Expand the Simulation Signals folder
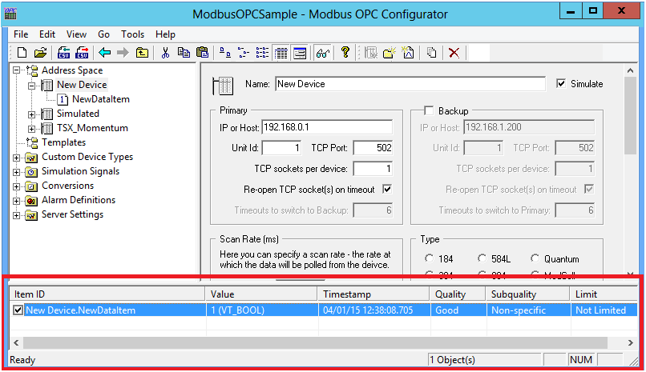This screenshot has width=646, height=372. (16, 172)
